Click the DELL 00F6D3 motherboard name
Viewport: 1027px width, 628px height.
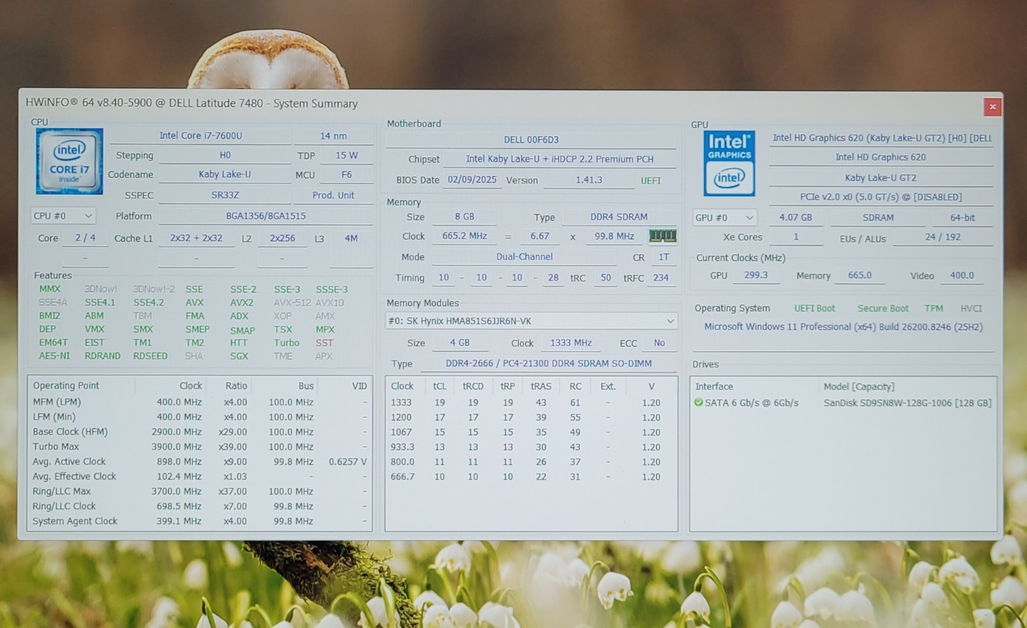(x=531, y=139)
